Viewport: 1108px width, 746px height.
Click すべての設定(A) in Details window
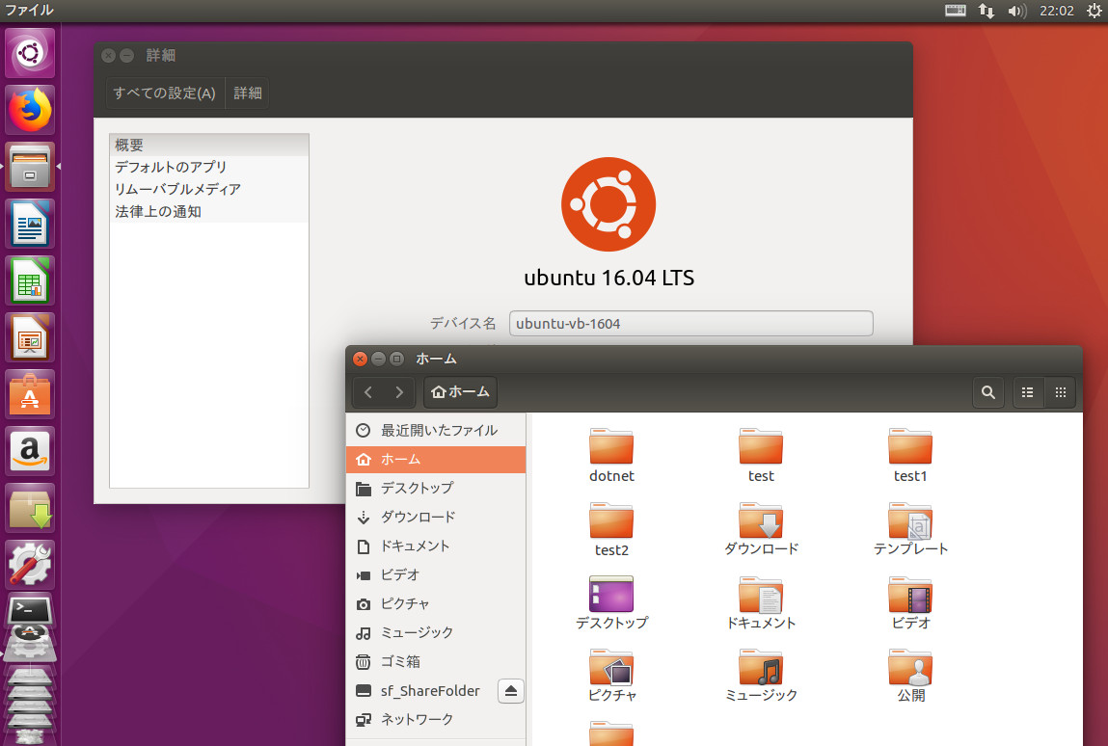165,93
